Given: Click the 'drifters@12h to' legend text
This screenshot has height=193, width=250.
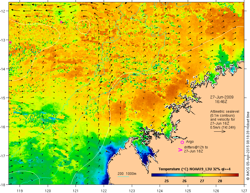Looking at the screenshot, I should pos(196,147).
